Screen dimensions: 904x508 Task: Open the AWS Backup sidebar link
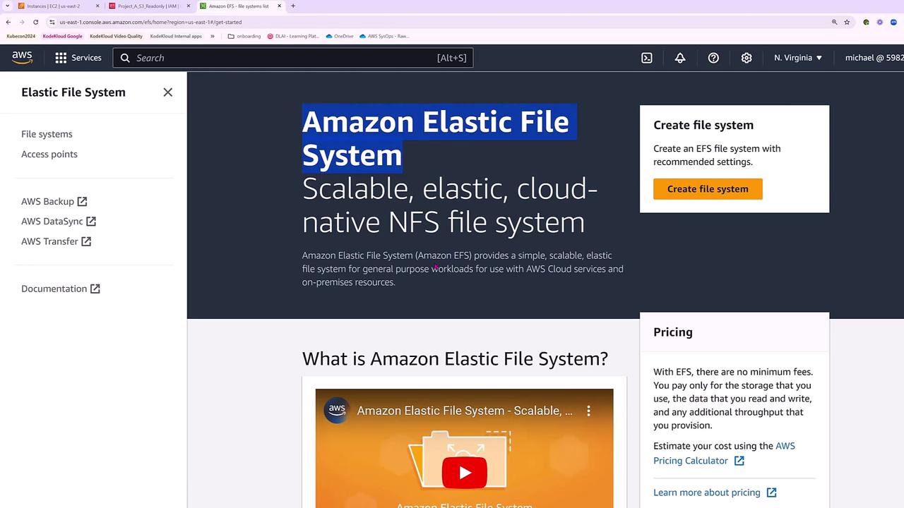54,202
